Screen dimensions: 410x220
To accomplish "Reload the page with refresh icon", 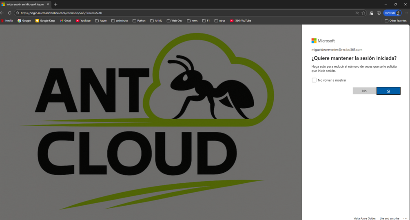I will tap(9, 13).
